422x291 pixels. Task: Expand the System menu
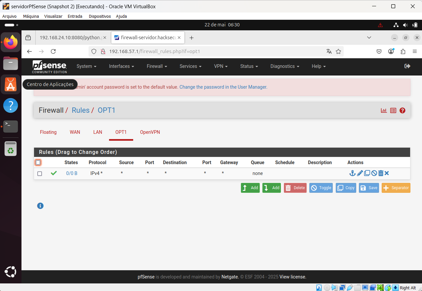[x=87, y=66]
